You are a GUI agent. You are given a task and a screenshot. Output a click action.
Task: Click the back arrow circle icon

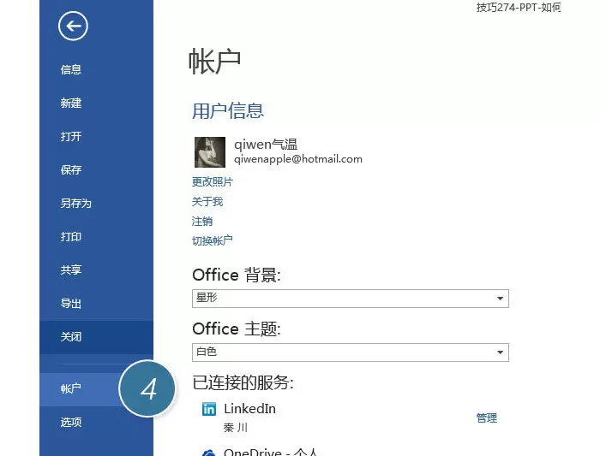(73, 26)
